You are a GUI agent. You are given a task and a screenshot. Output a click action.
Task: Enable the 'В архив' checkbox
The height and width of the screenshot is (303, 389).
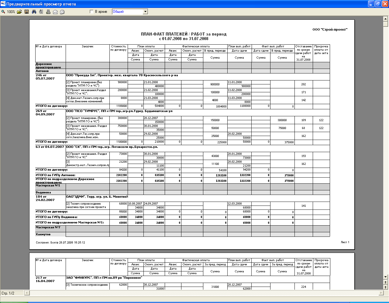coord(91,12)
